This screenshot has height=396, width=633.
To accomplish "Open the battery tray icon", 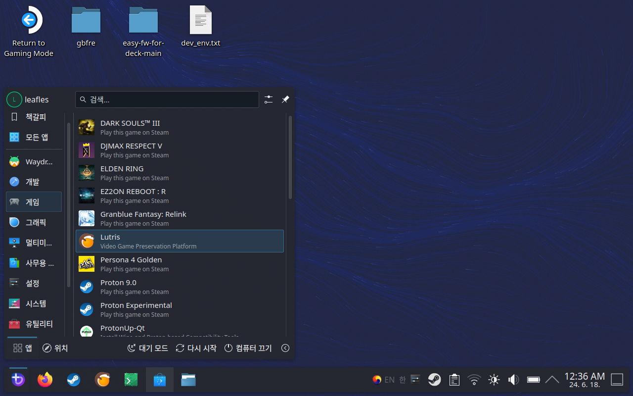I will 533,380.
